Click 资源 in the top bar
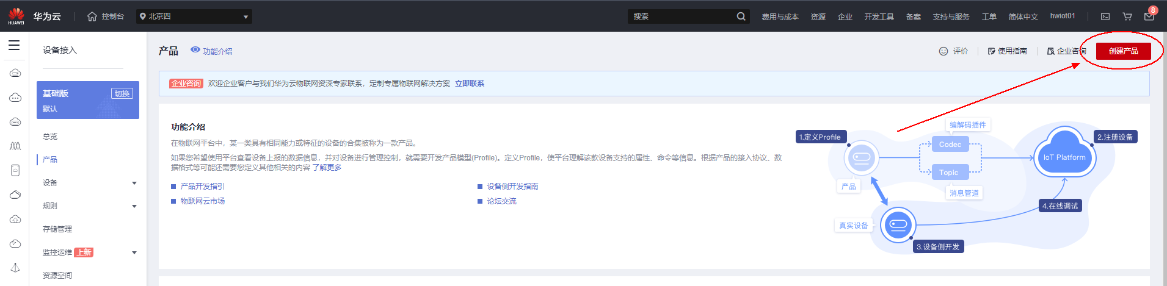 pyautogui.click(x=818, y=17)
